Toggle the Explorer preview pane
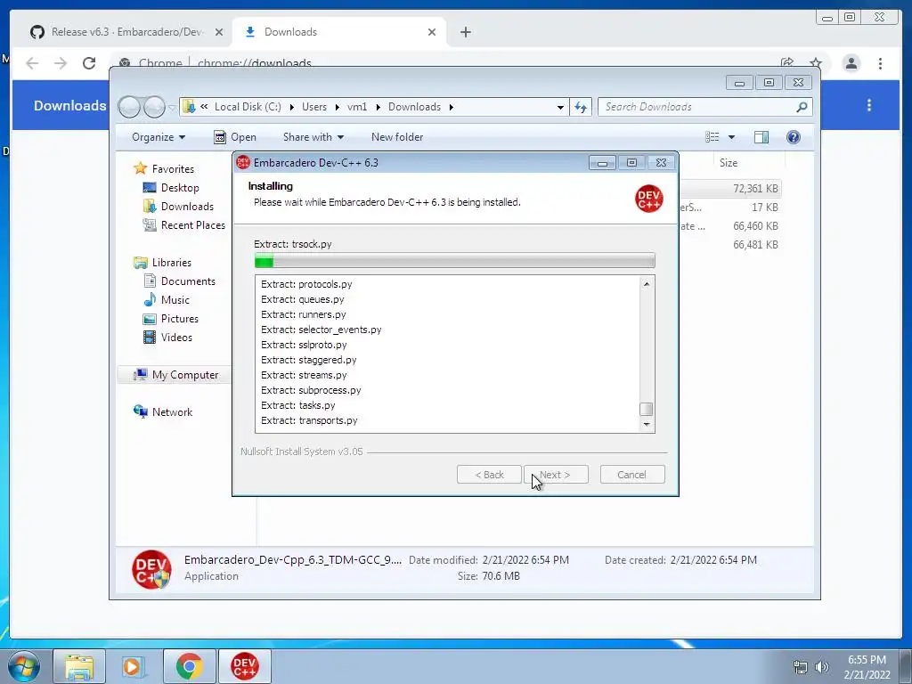The image size is (912, 684). (x=761, y=137)
